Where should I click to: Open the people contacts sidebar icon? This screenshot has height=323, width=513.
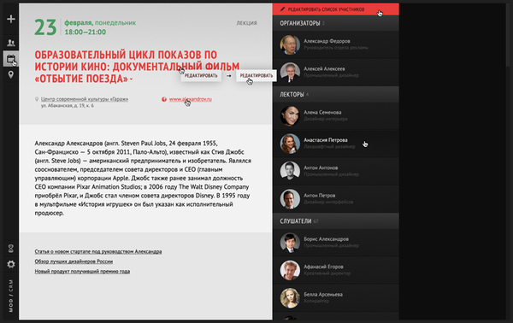11,43
